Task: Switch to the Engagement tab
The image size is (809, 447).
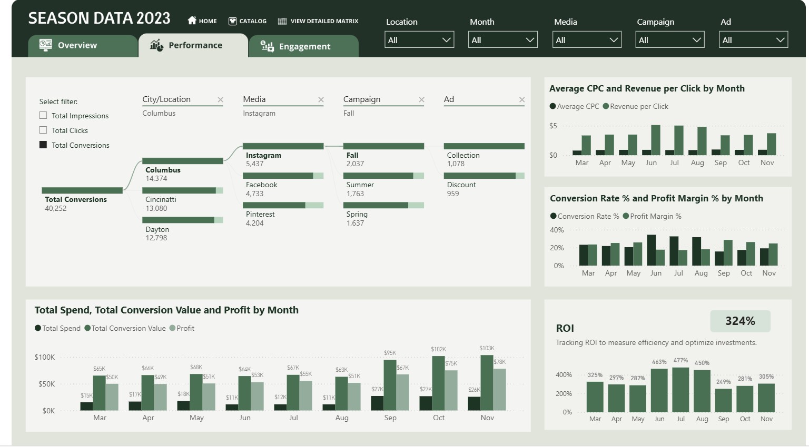Action: click(x=304, y=46)
